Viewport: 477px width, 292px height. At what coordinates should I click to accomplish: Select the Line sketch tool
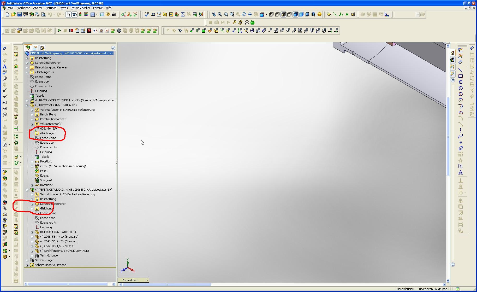pos(461,70)
